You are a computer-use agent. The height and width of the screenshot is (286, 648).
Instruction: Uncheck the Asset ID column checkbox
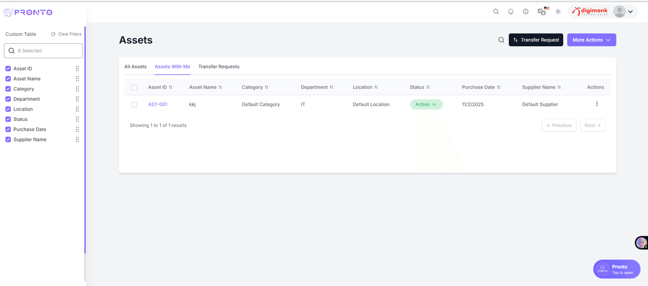pyautogui.click(x=8, y=69)
